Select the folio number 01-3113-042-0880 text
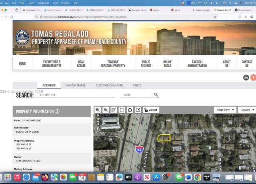 click(x=32, y=120)
